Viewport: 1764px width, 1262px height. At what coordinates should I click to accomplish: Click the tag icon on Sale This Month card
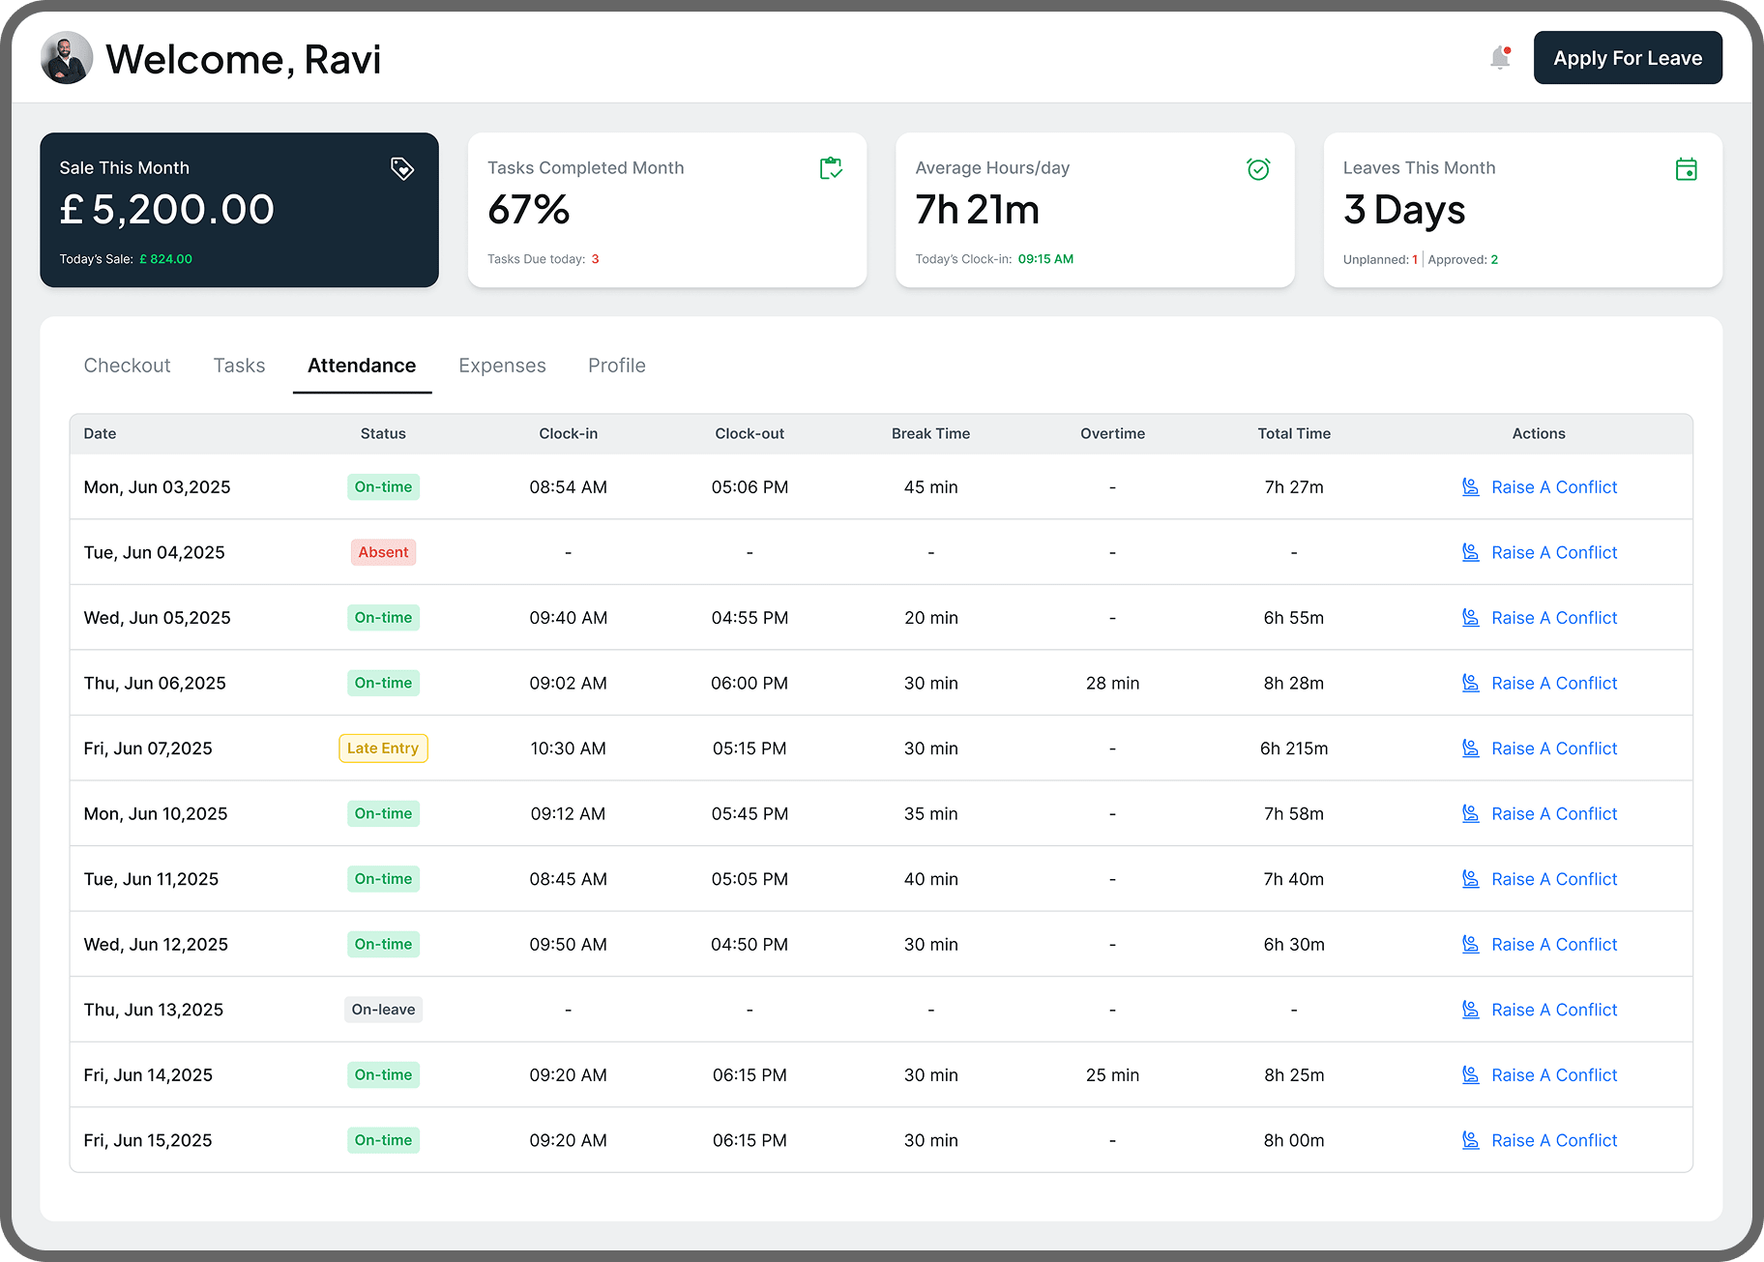(x=402, y=168)
